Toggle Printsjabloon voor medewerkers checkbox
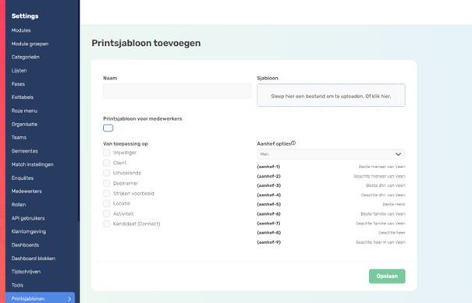The width and height of the screenshot is (472, 303). (108, 128)
